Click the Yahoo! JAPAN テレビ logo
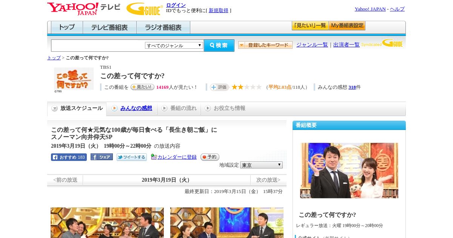Screen dimensions: 453x238 [84, 9]
